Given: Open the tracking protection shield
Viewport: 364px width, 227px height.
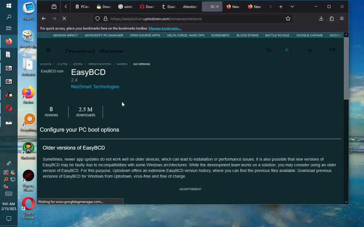Looking at the screenshot, I should tap(98, 18).
